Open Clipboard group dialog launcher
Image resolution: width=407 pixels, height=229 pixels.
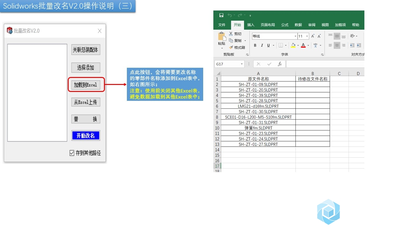247,55
